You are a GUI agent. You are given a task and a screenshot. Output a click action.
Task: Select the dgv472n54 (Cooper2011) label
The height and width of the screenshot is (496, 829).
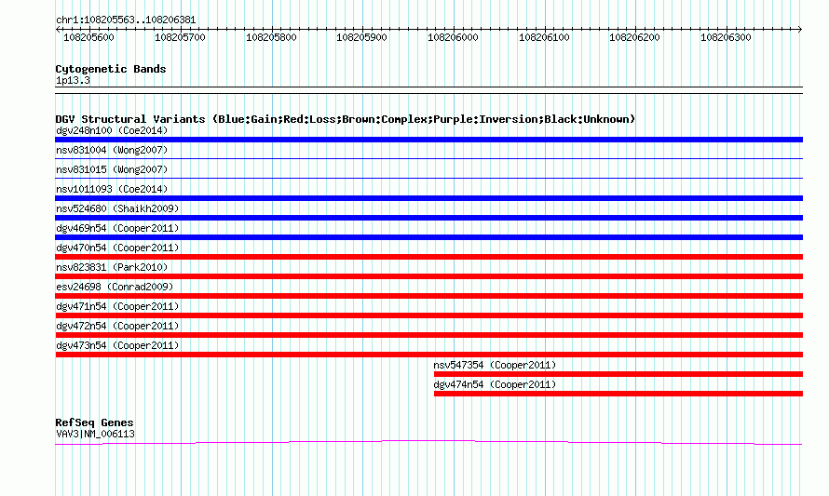pos(117,326)
